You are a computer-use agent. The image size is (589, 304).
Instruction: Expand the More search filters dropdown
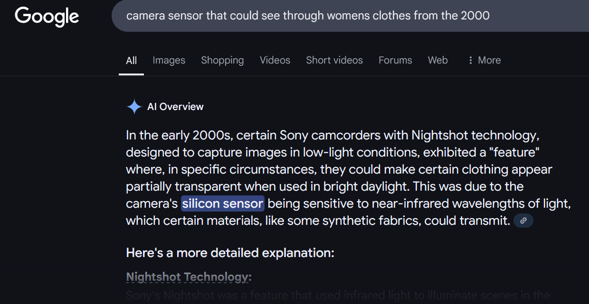tap(484, 60)
